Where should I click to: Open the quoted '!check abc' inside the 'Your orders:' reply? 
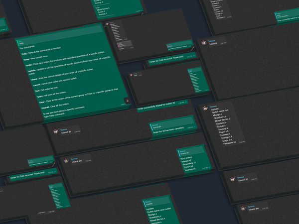(191, 151)
